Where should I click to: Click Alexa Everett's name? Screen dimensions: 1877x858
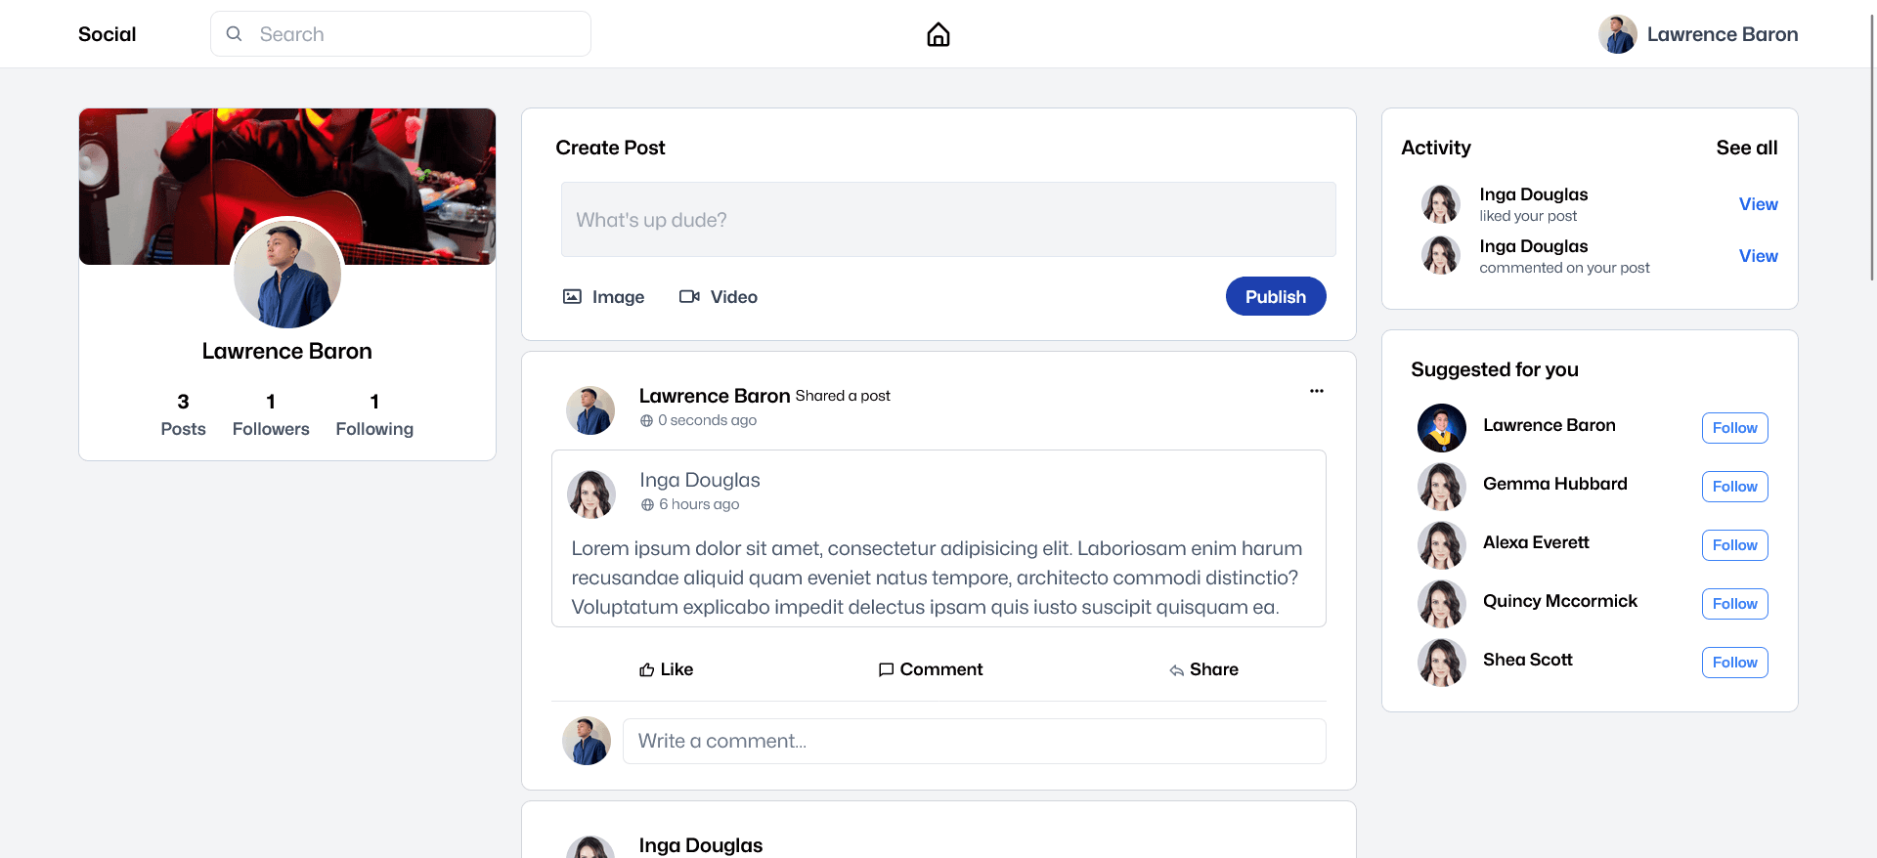click(1536, 542)
